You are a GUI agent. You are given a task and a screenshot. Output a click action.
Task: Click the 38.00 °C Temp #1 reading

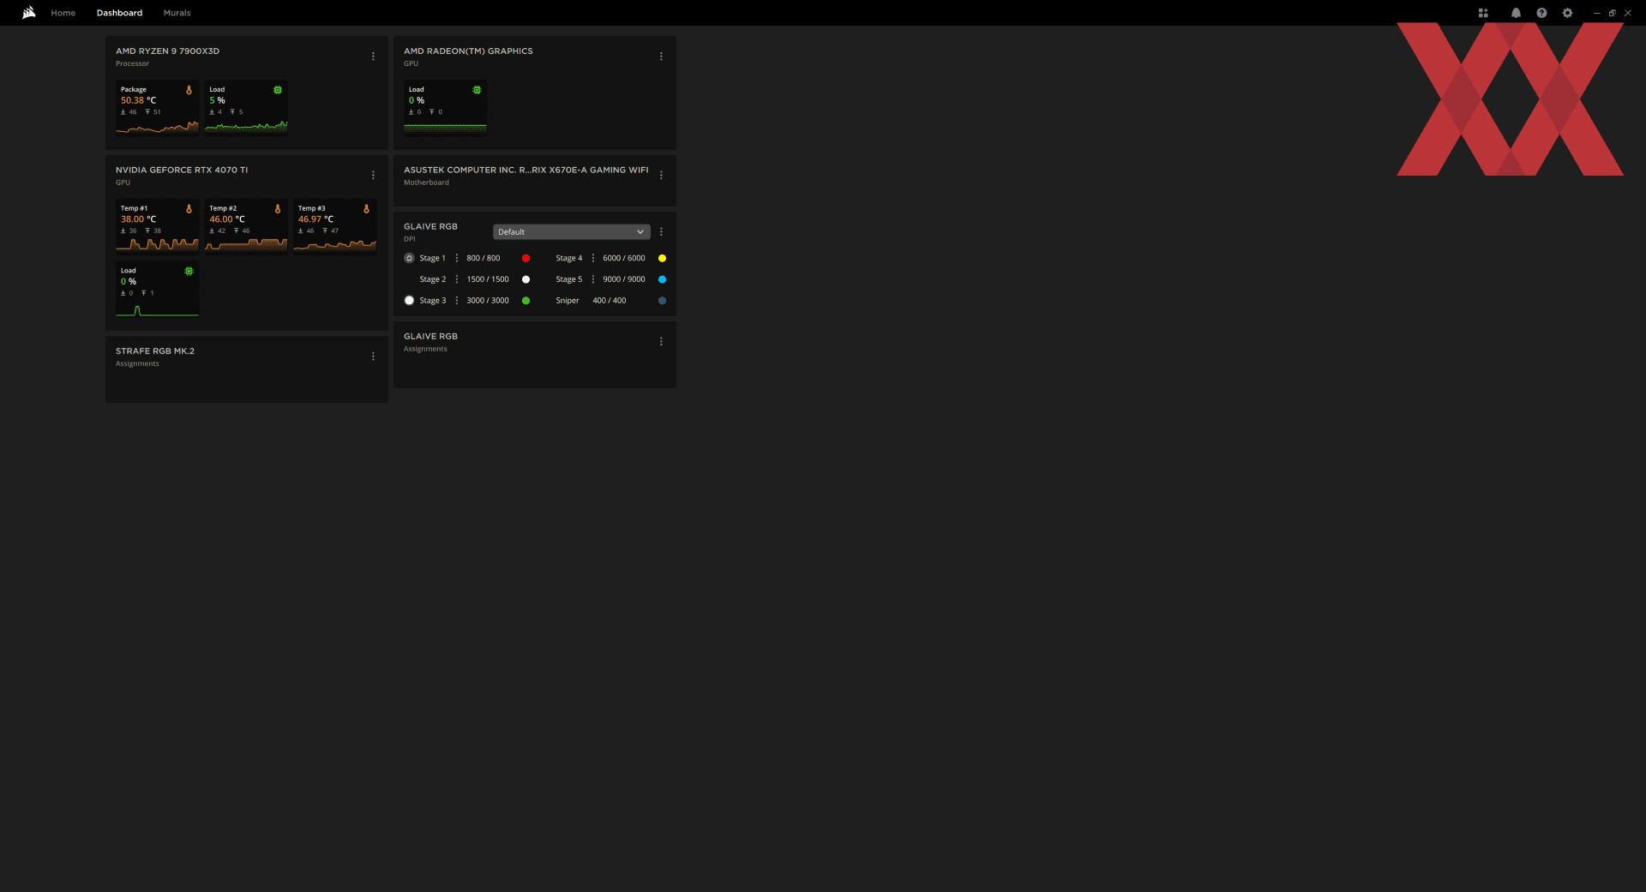[x=138, y=219]
